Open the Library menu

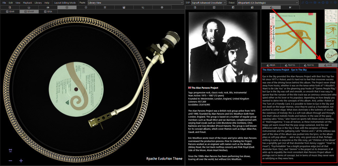pos(38,3)
